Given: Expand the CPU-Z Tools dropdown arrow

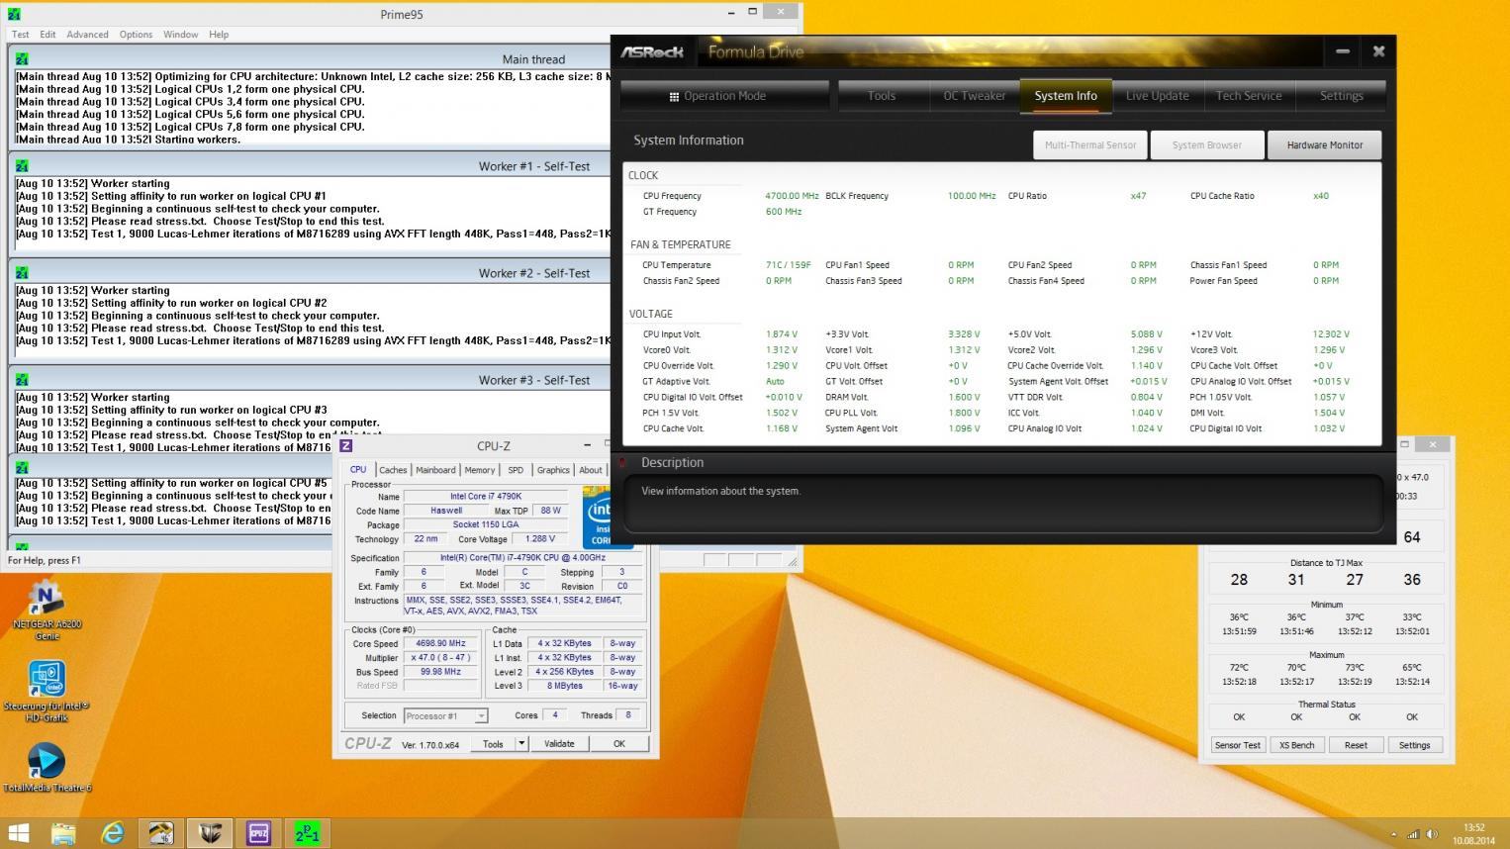Looking at the screenshot, I should click(521, 744).
